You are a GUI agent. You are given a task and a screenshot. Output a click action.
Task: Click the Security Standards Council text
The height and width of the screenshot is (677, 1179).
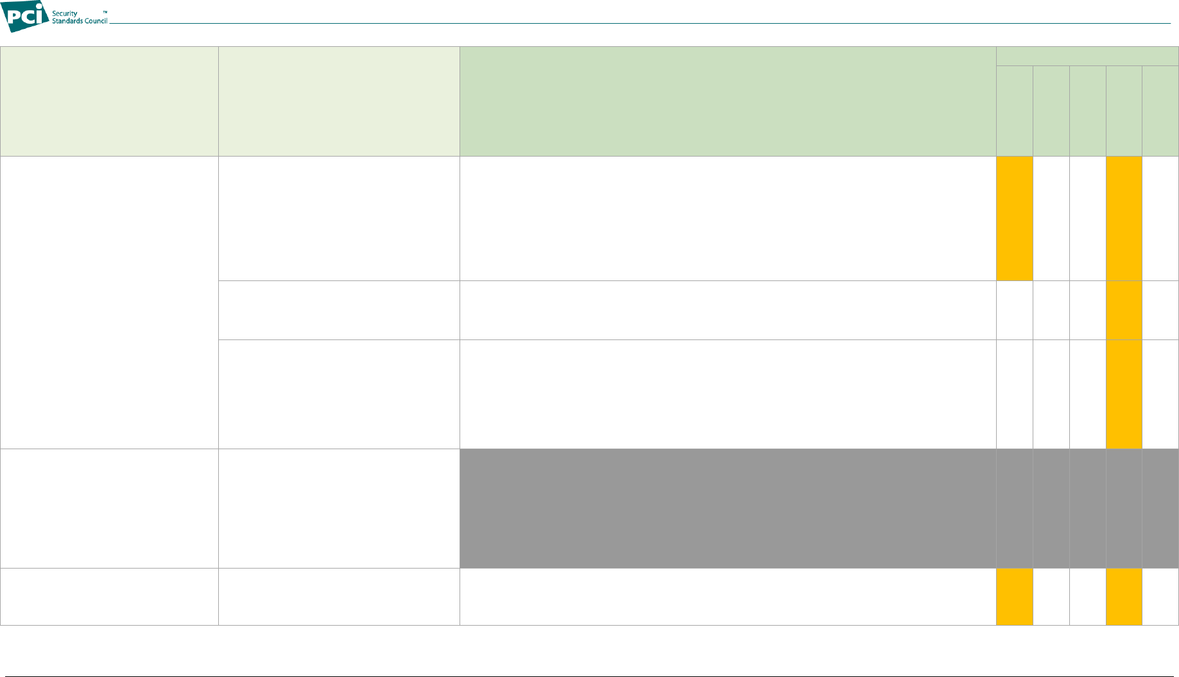79,17
